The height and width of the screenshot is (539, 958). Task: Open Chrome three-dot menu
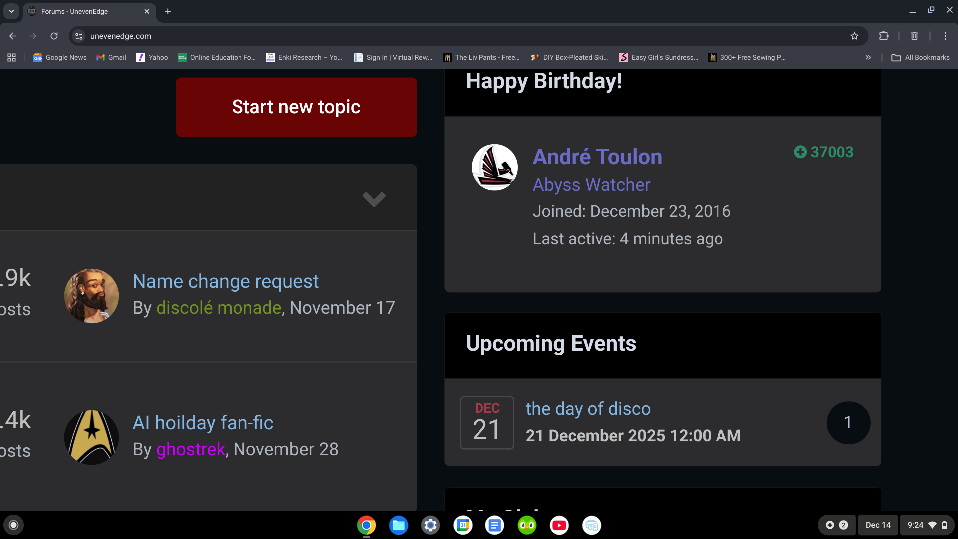point(945,36)
